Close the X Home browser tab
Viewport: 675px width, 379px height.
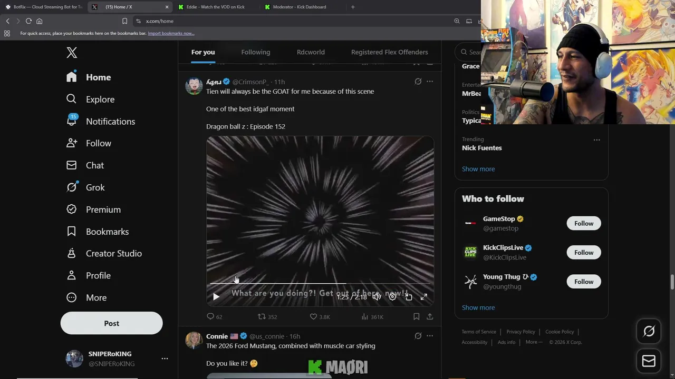coord(167,7)
